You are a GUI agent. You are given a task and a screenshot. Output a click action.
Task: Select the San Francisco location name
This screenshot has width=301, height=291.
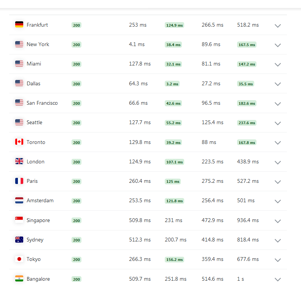(42, 103)
